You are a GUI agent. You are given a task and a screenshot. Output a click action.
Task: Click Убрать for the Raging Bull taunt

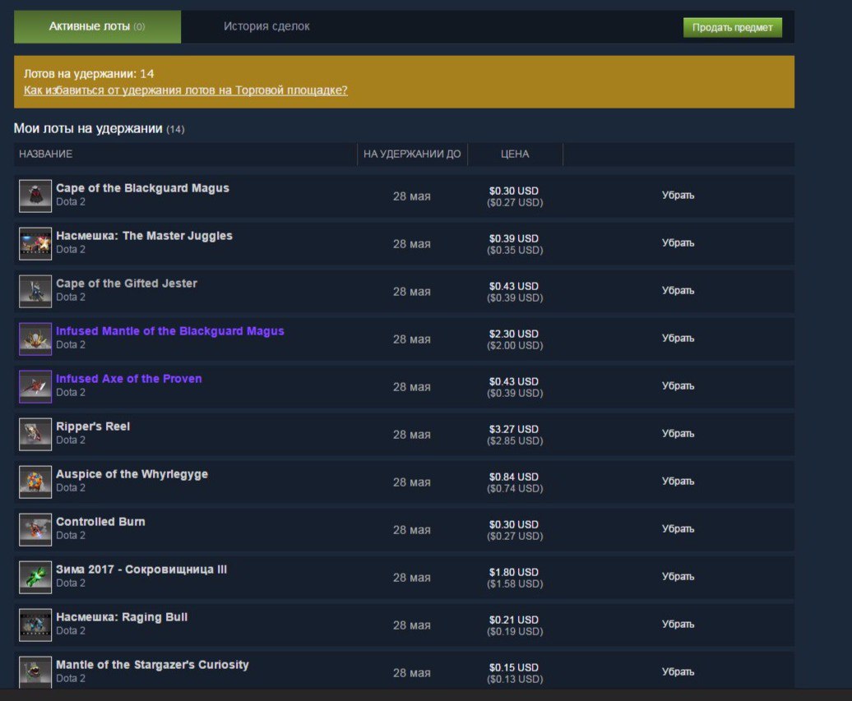pos(678,625)
